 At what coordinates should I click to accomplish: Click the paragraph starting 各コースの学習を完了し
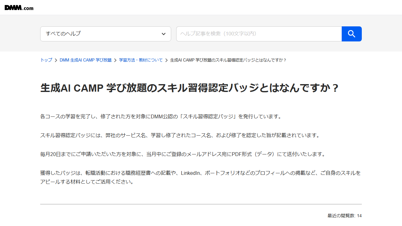pos(161,116)
